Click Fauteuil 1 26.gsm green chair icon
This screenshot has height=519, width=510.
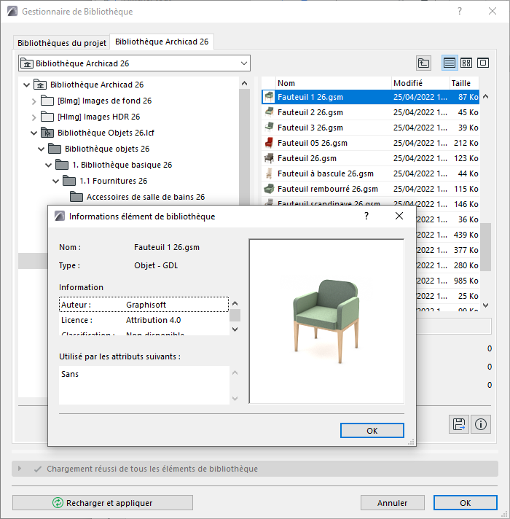(x=270, y=97)
